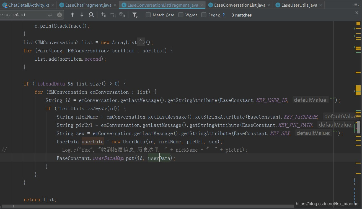Viewport: 362px width, 209px height.
Task: Close the EaseChatFragment.java tab
Action: (x=115, y=5)
